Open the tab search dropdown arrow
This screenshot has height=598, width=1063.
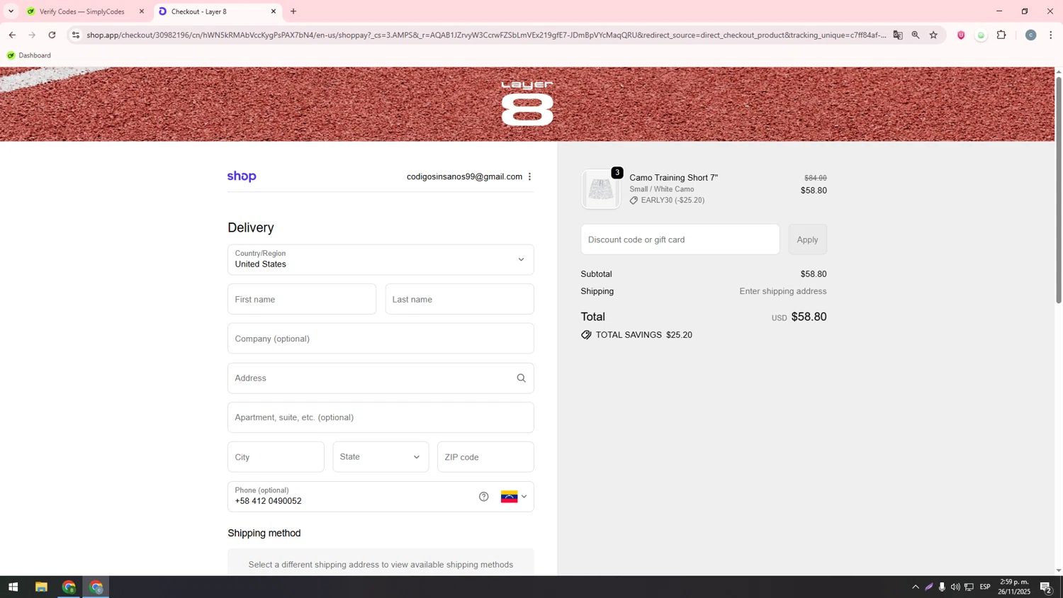(x=11, y=11)
